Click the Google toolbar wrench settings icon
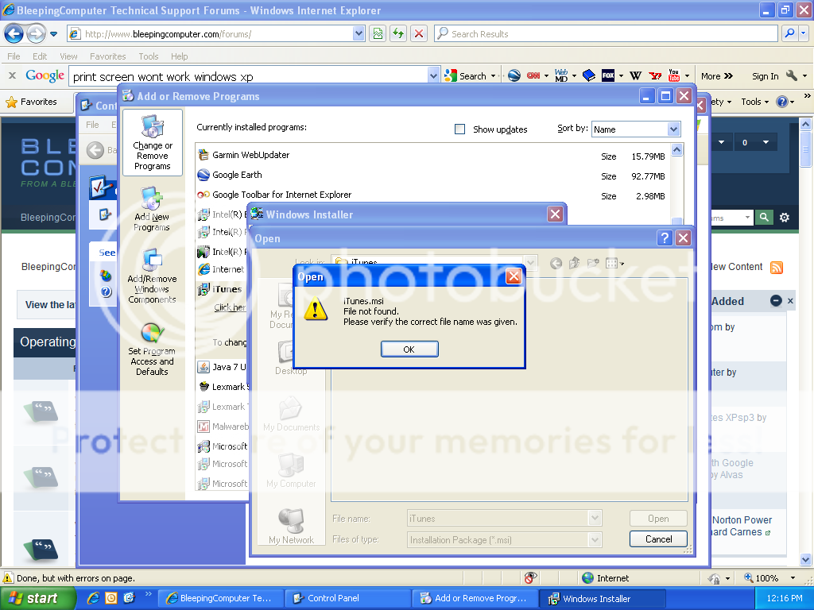This screenshot has width=814, height=610. tap(792, 76)
